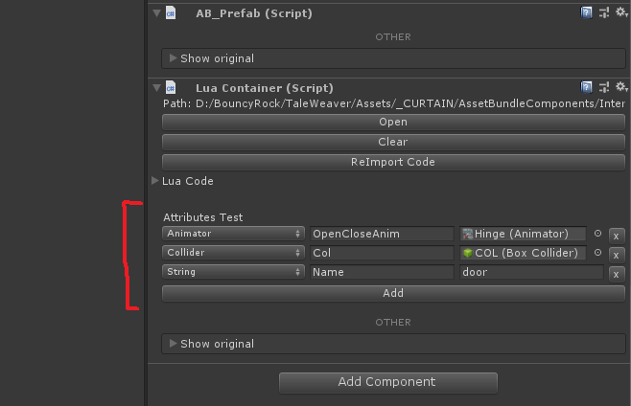The image size is (631, 406).
Task: Open preset selector for Lua Container script
Action: pyautogui.click(x=604, y=87)
